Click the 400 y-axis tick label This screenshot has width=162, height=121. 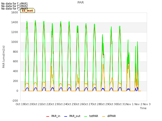click(x=15, y=71)
